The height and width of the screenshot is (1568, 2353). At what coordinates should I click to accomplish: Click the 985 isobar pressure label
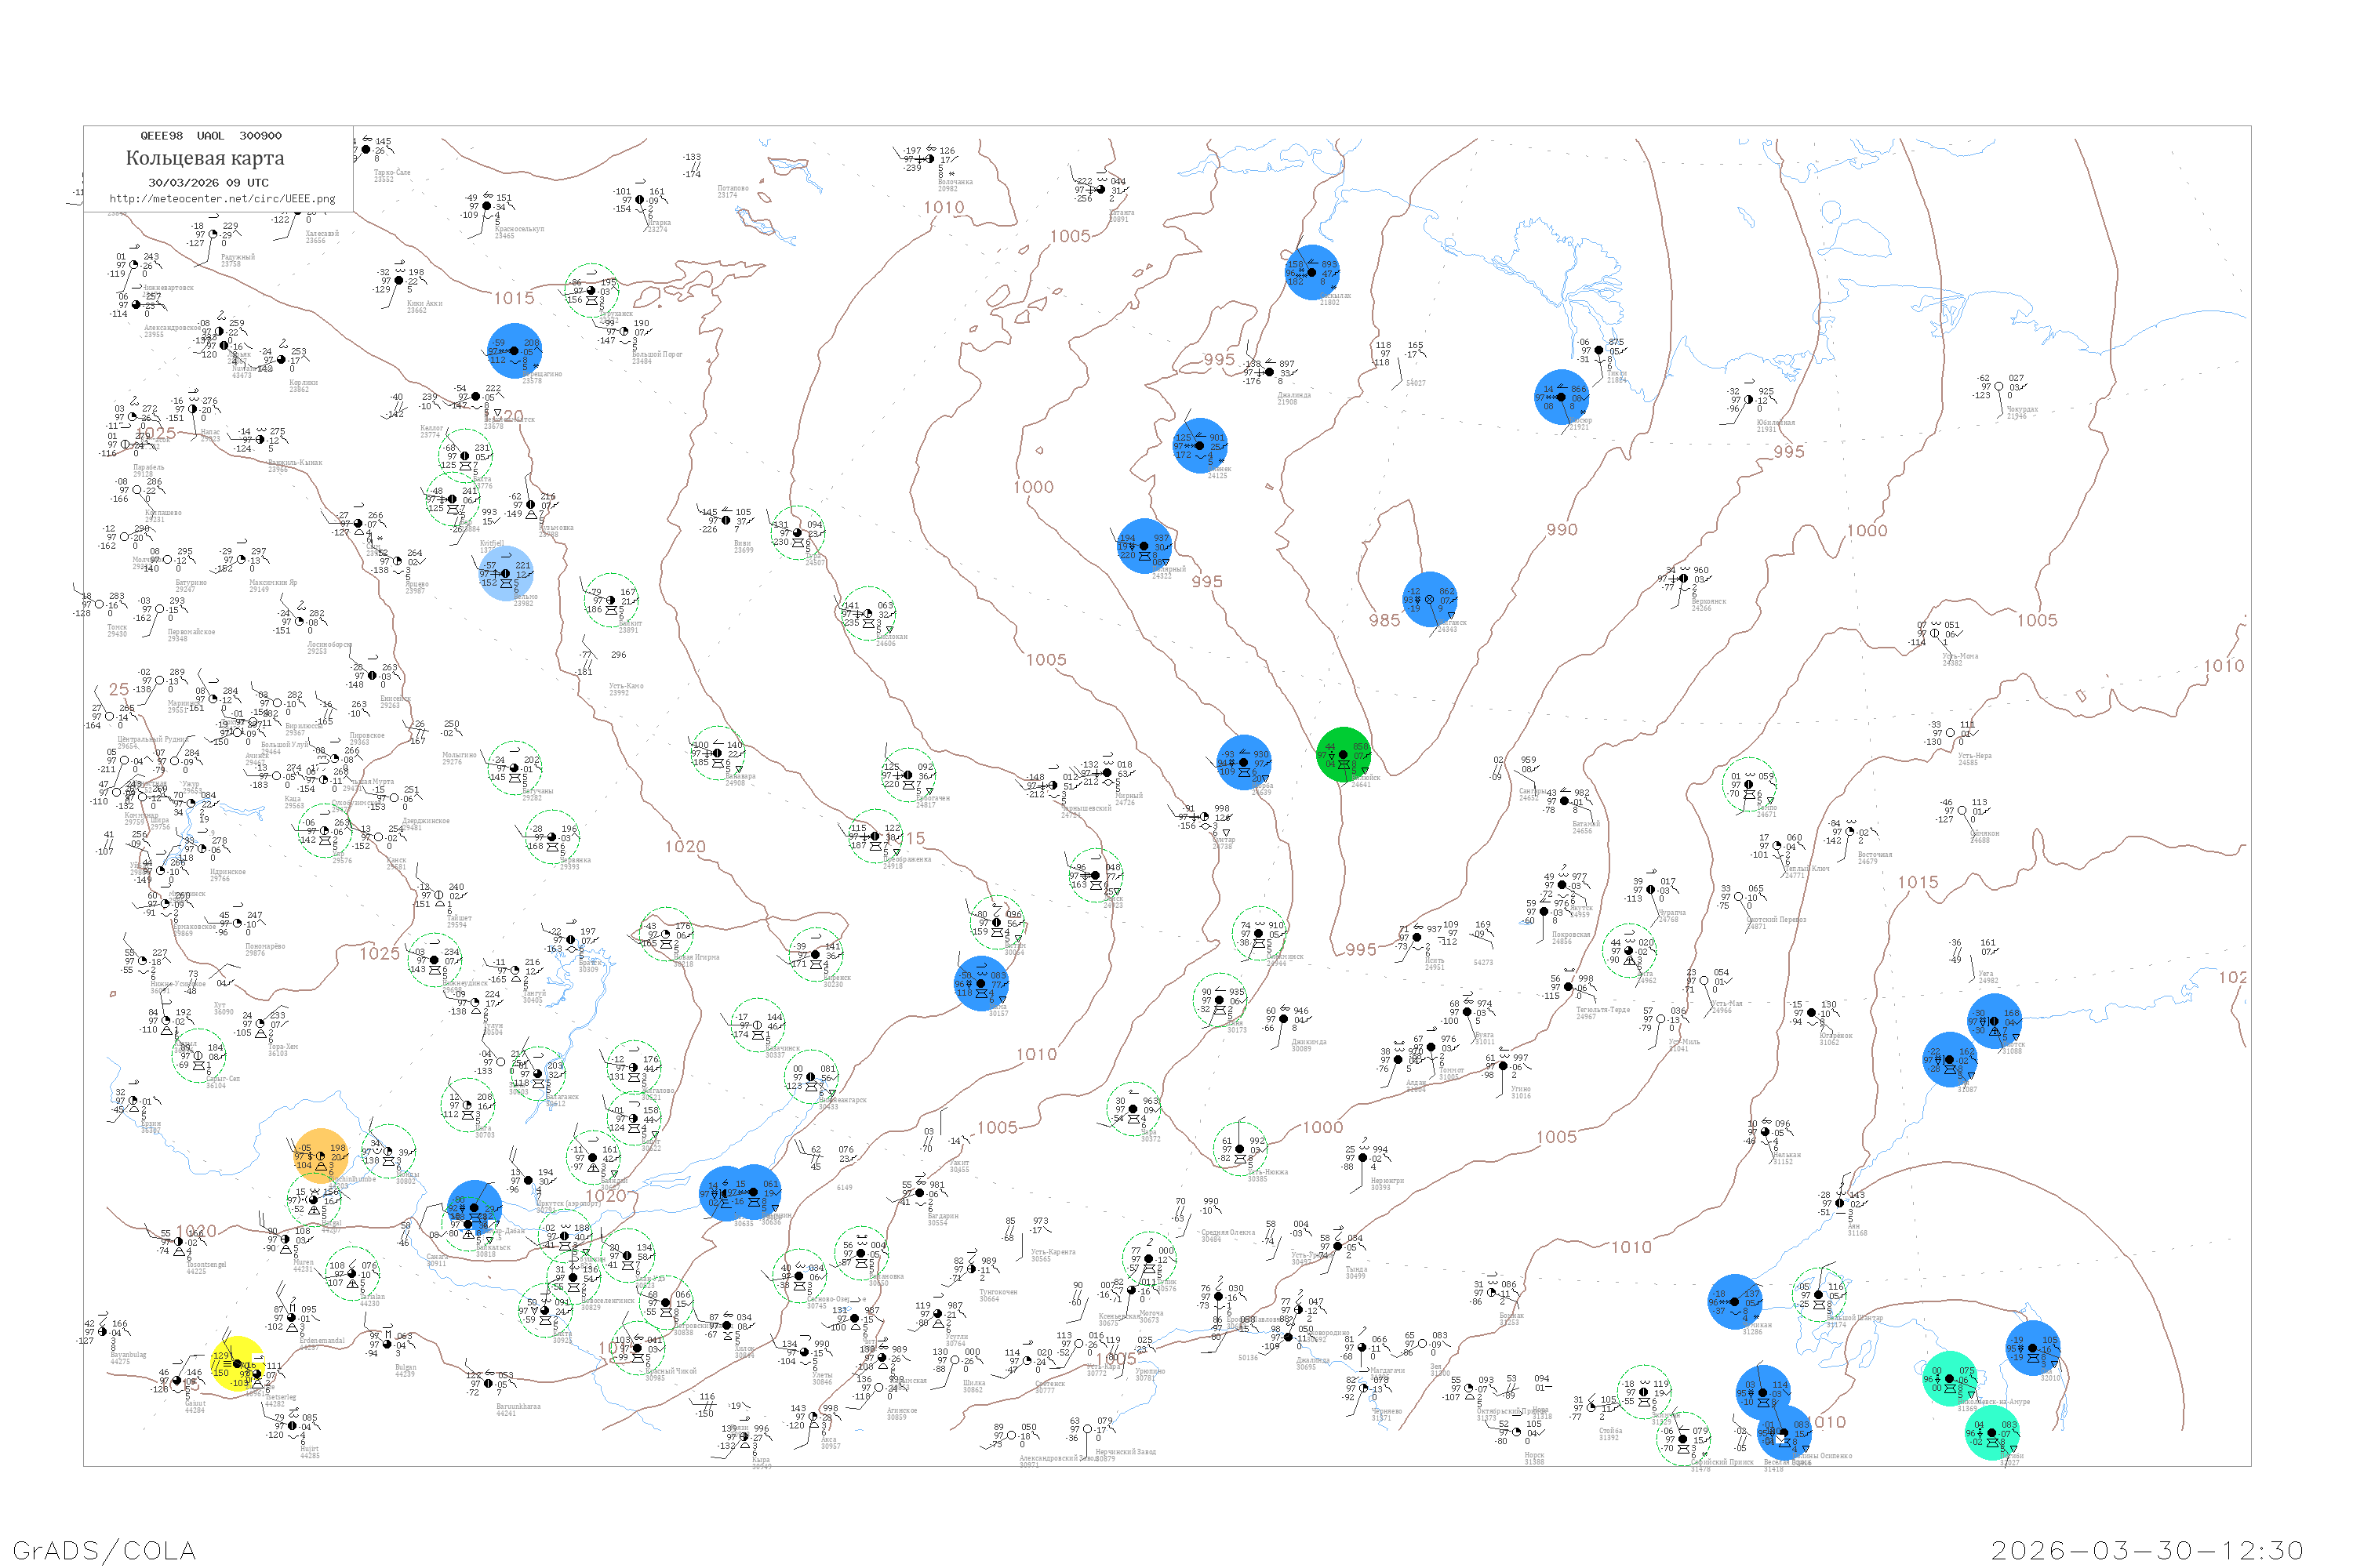pos(1384,621)
